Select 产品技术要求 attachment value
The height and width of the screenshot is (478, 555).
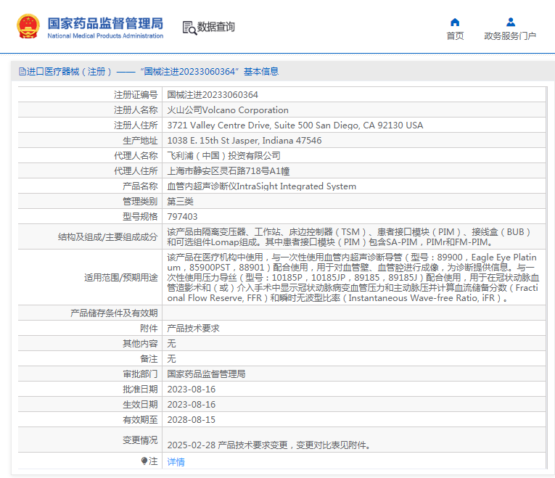193,329
